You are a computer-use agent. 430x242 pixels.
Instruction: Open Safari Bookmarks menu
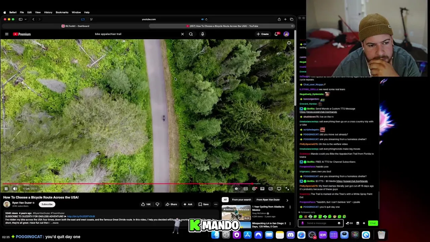[x=62, y=12]
